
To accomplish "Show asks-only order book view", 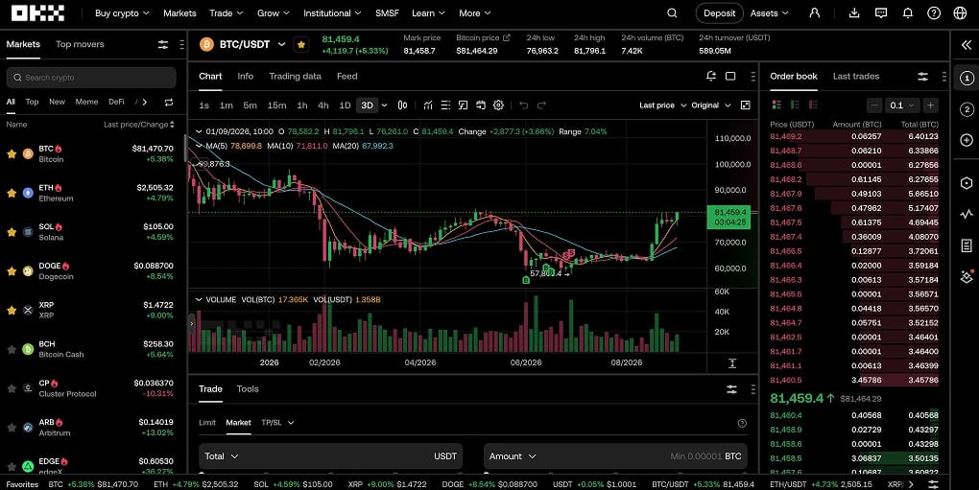I will point(813,105).
